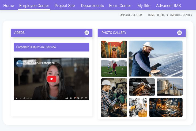Screen dimensions: 196x131
Task: Click the red YouTube play button
Action: tap(52, 79)
